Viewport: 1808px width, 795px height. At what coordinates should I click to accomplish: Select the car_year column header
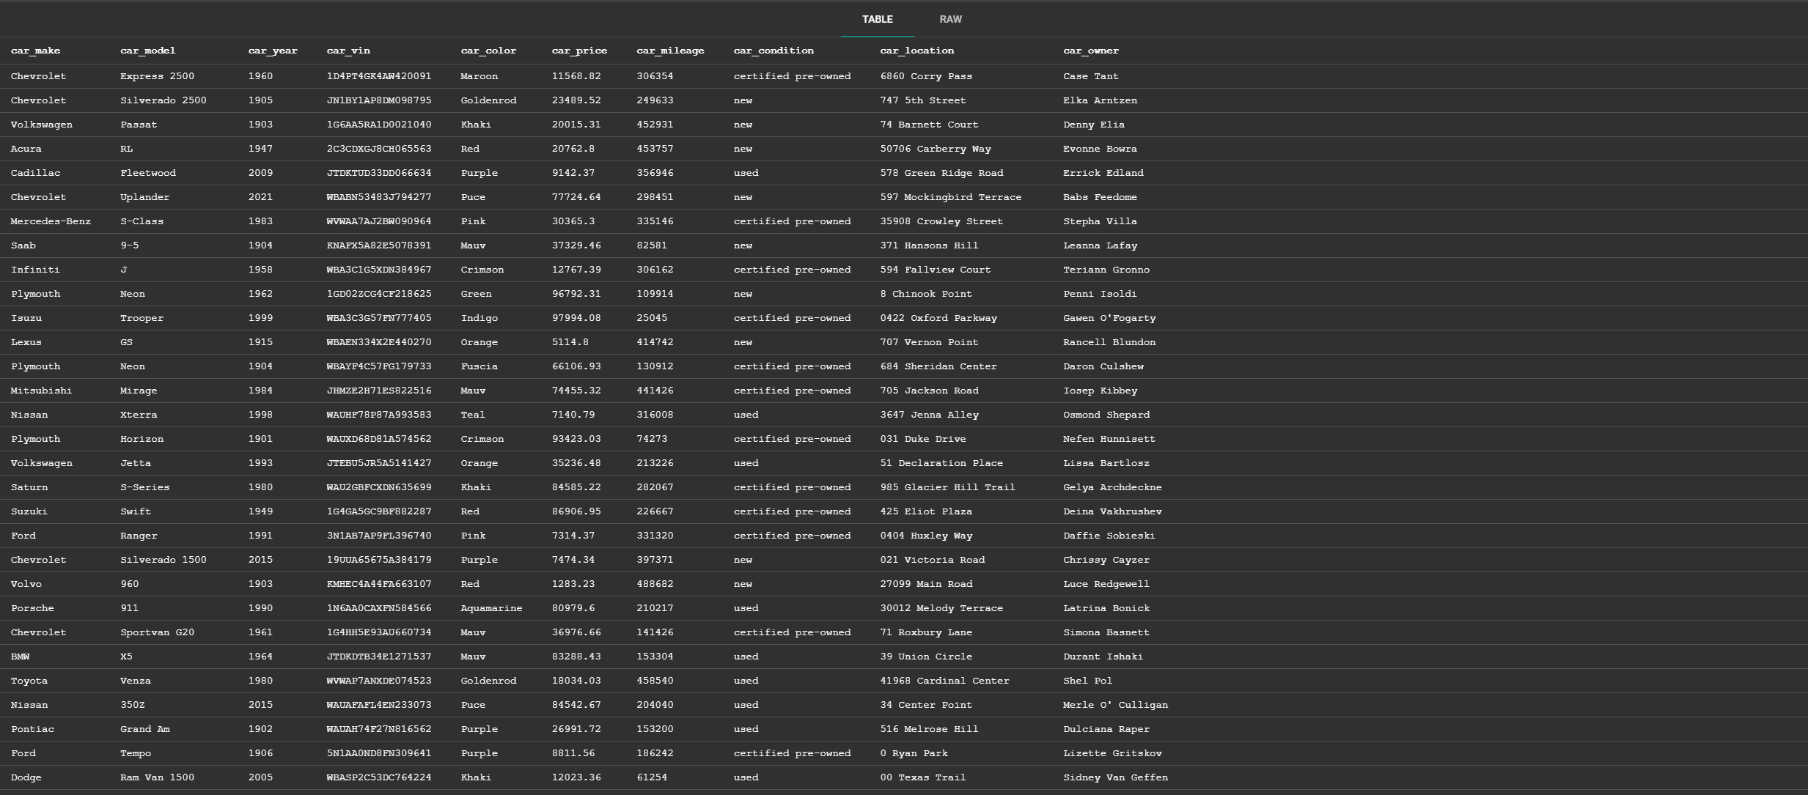point(273,51)
